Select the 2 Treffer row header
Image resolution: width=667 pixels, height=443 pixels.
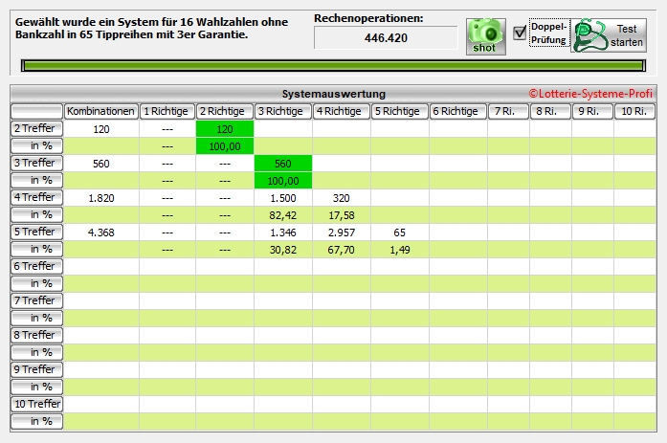[37, 128]
